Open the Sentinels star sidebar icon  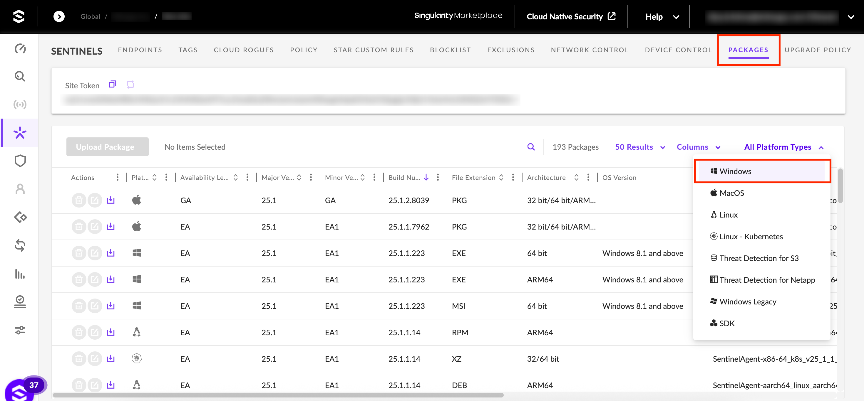pyautogui.click(x=20, y=133)
